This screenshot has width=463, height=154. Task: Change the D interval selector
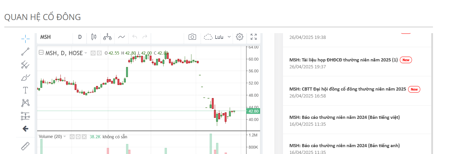[80, 37]
